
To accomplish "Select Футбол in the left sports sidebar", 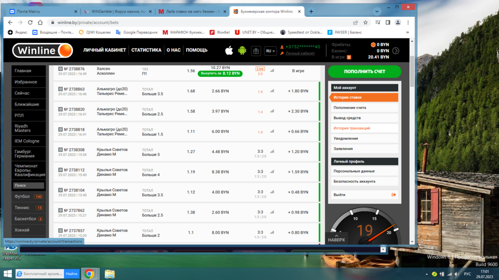I will 22,196.
